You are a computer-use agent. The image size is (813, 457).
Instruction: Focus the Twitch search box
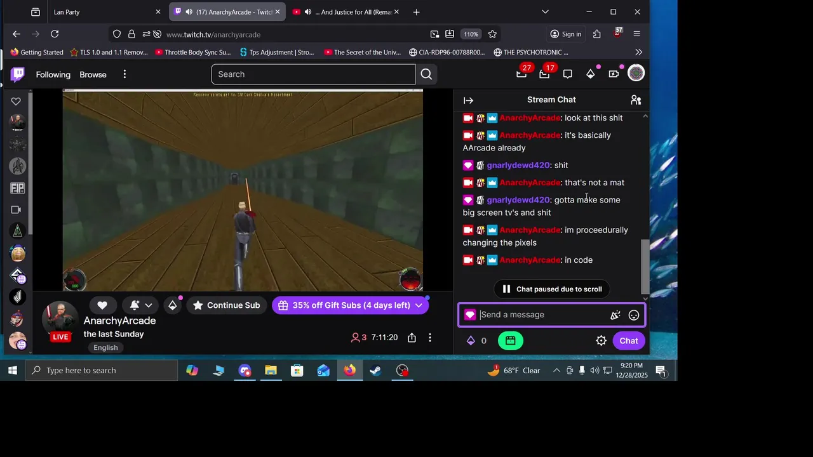click(313, 74)
